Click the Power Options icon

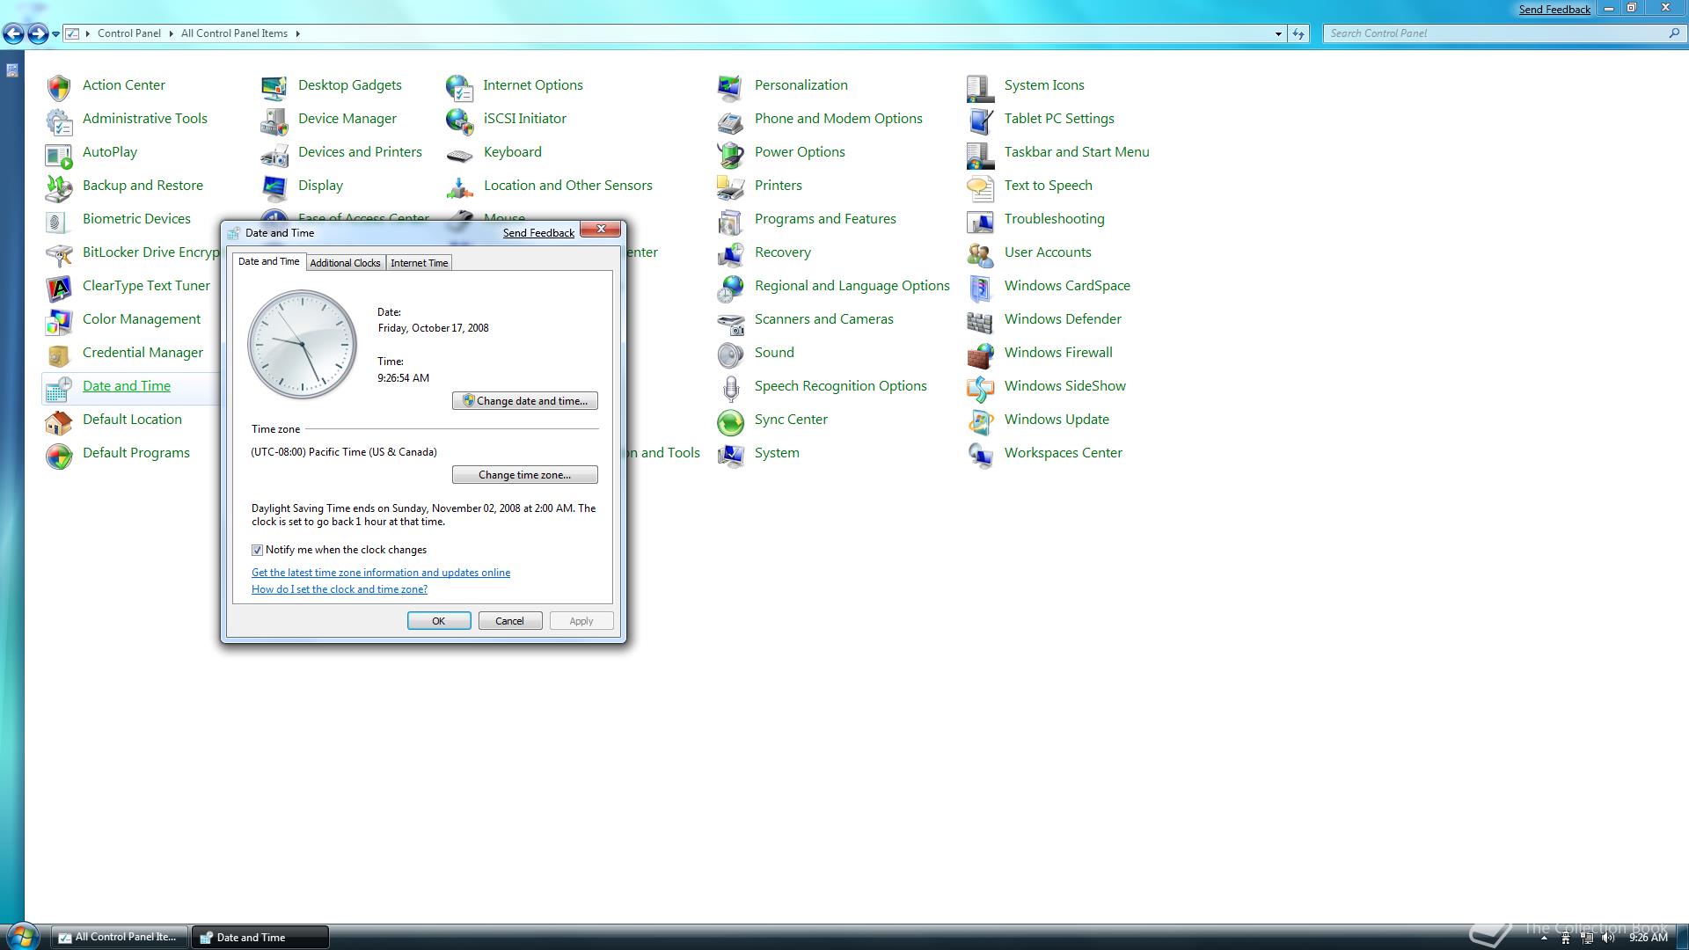click(x=730, y=153)
